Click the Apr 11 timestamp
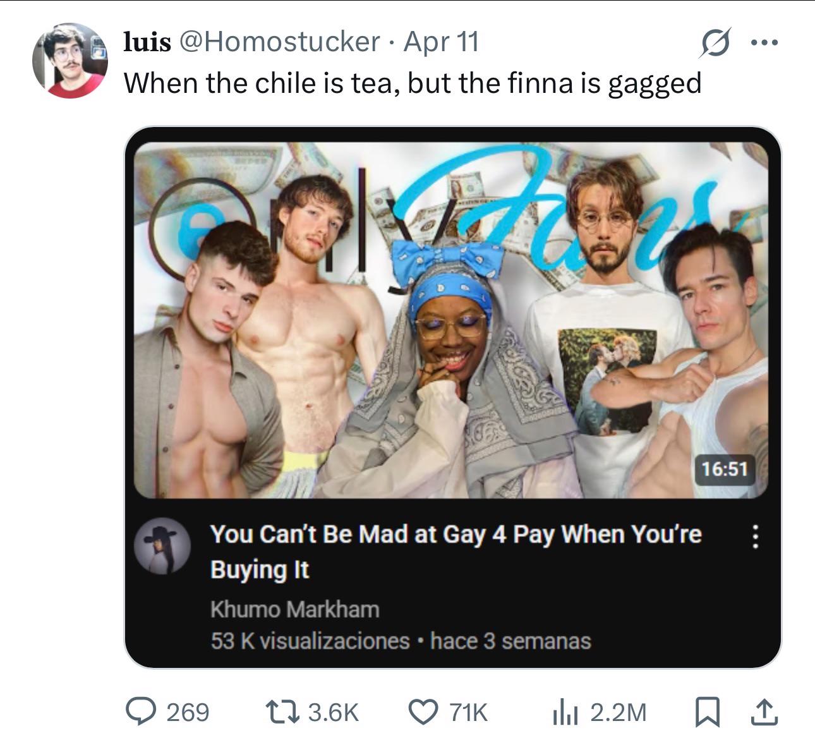 click(441, 42)
